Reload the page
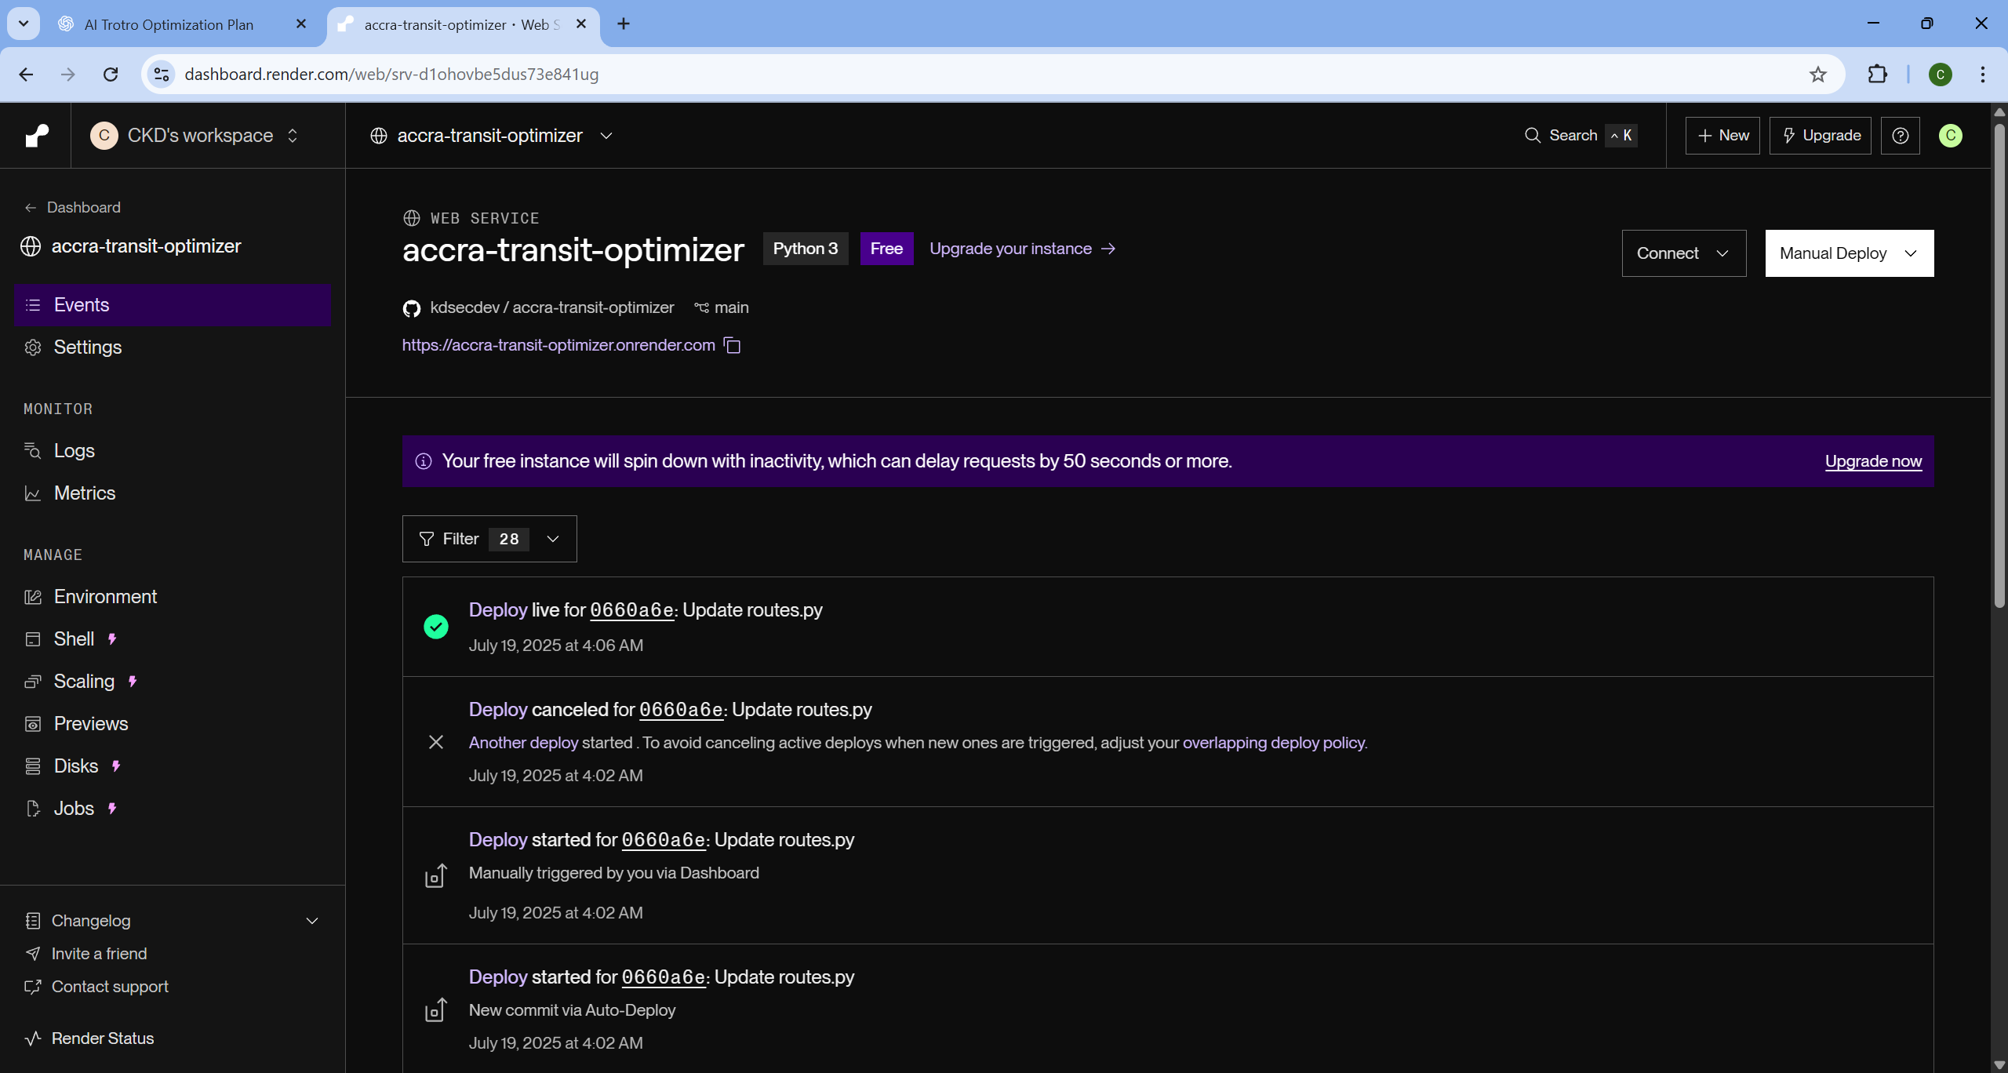This screenshot has width=2008, height=1073. coord(111,75)
